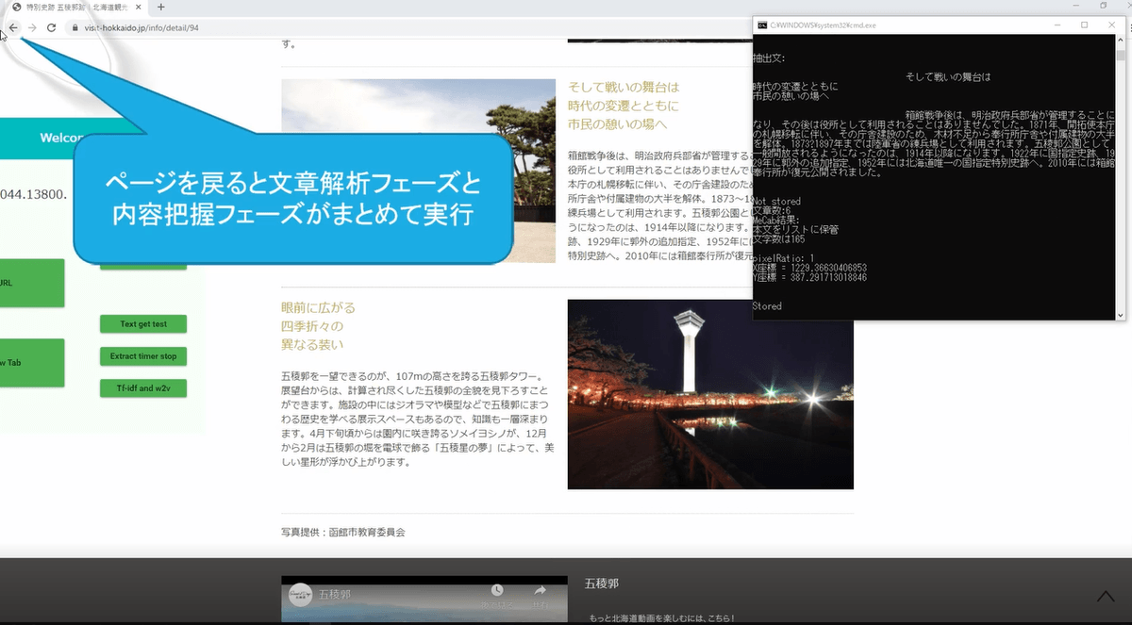
Task: Click the Watch later clock icon on video
Action: click(x=497, y=591)
